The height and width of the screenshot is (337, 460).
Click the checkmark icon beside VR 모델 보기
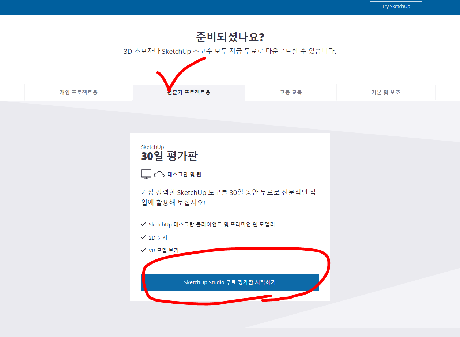[143, 250]
